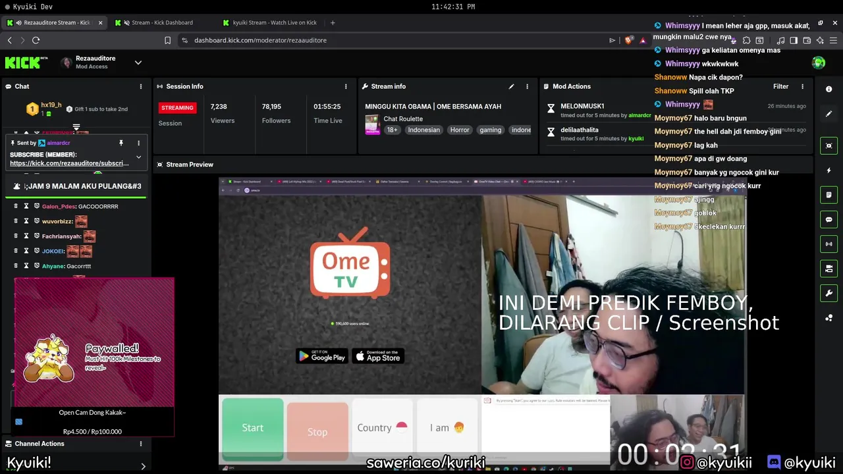
Task: Open the pinned kick.com/rezaauditore subscribe link
Action: coord(69,163)
